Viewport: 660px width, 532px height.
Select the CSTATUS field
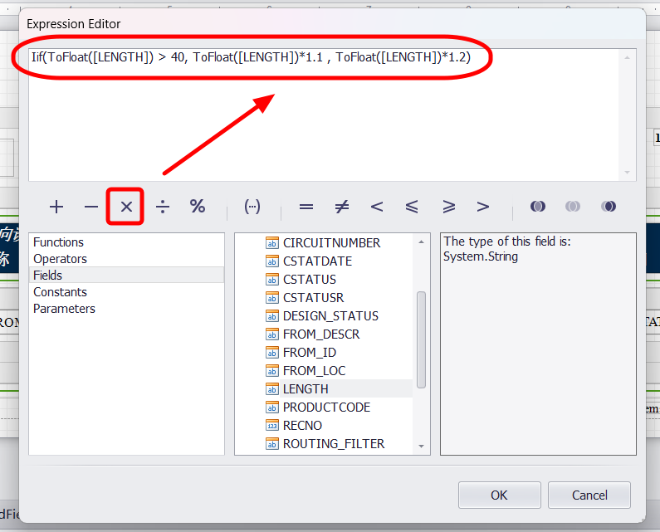310,280
